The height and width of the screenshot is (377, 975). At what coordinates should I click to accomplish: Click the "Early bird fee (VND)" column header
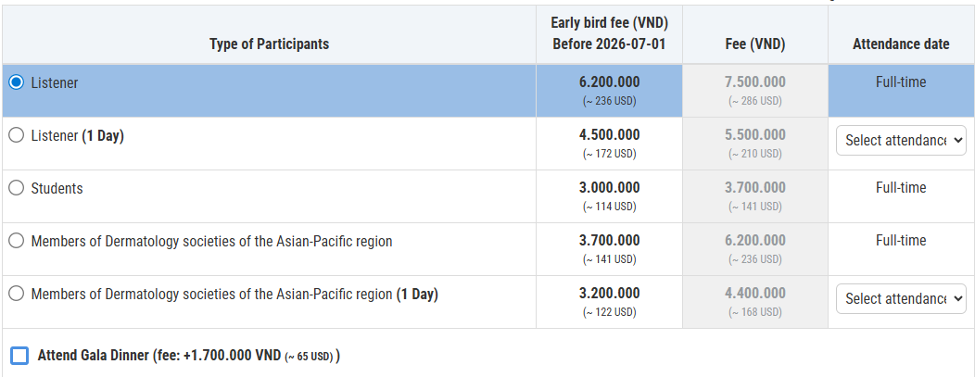pyautogui.click(x=609, y=34)
